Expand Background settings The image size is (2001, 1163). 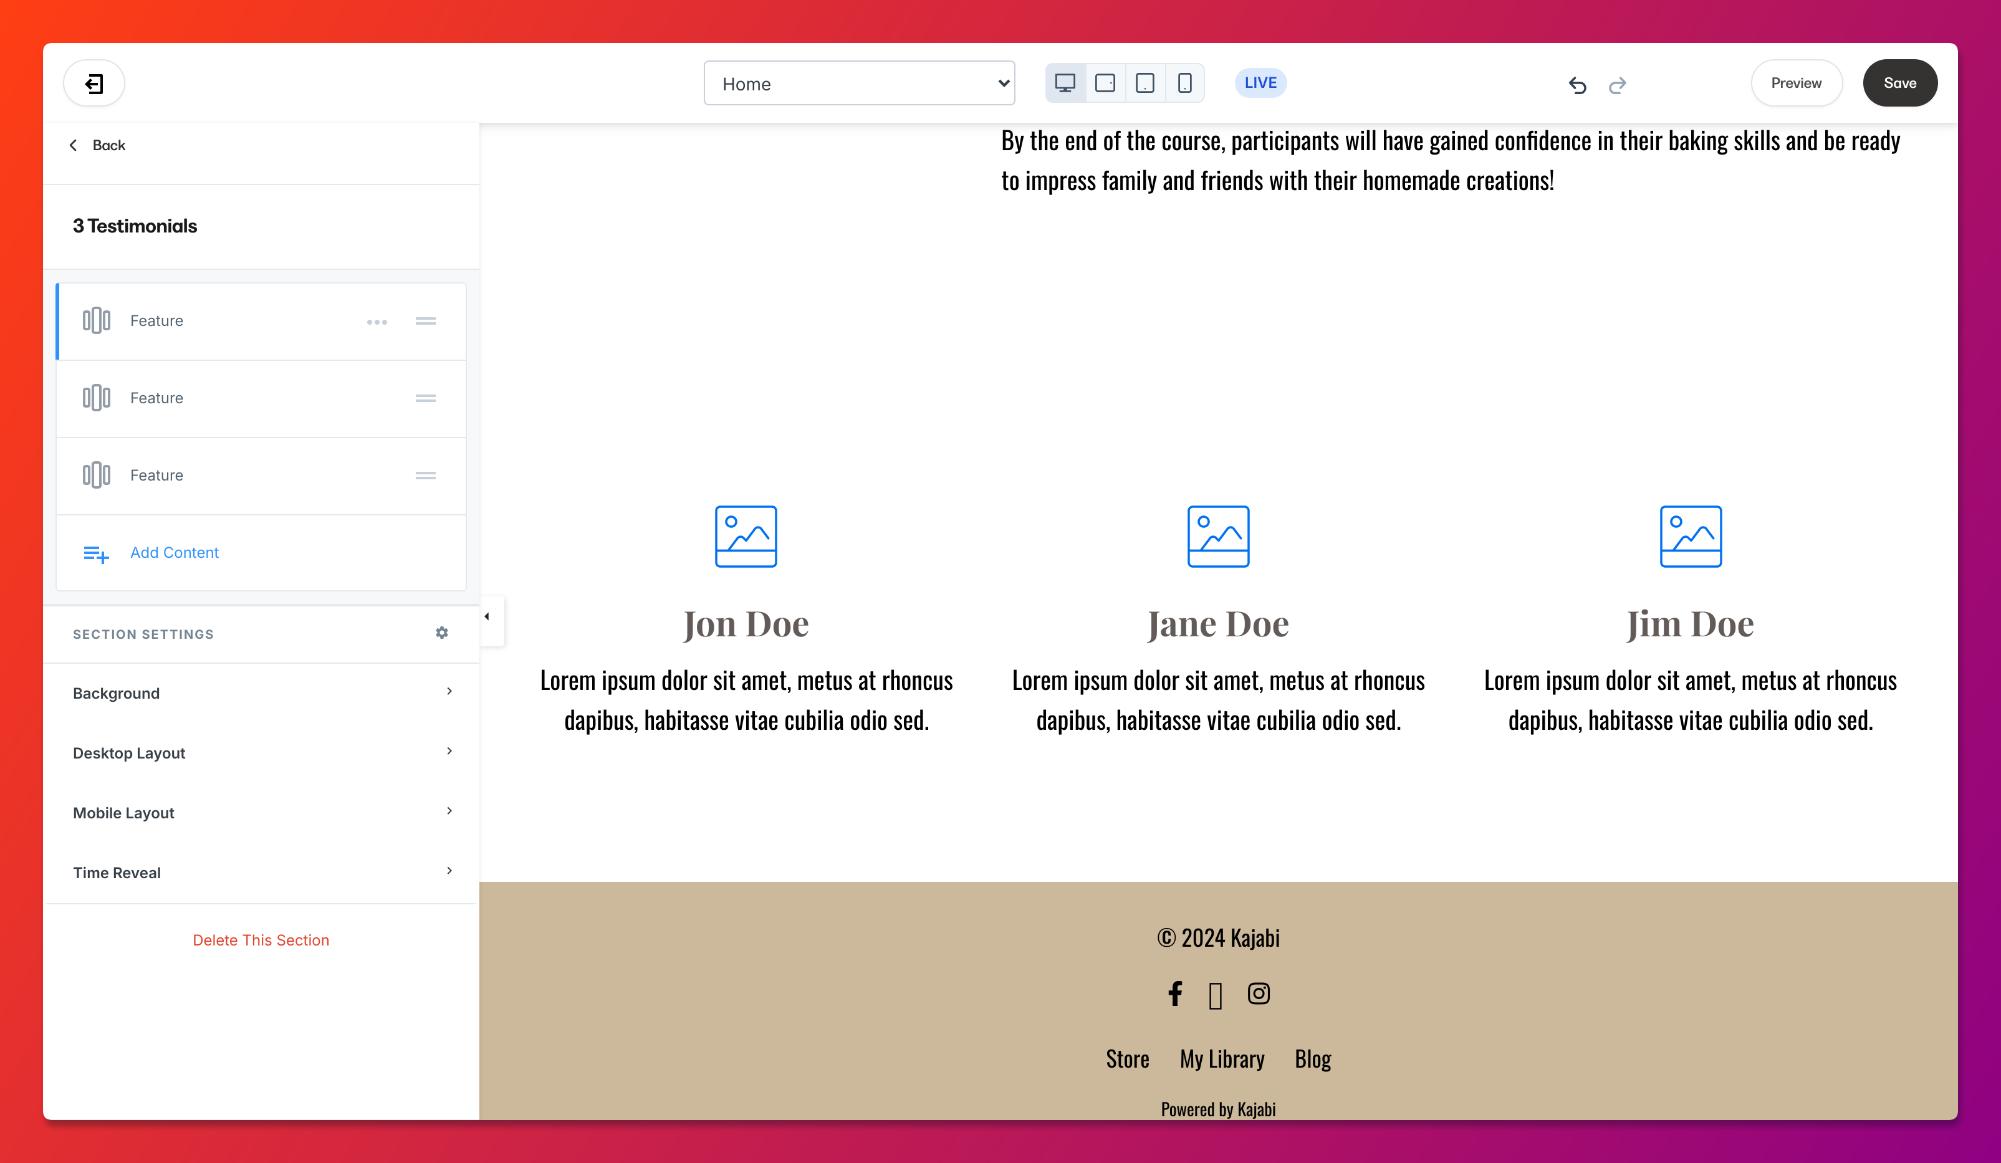click(x=261, y=693)
